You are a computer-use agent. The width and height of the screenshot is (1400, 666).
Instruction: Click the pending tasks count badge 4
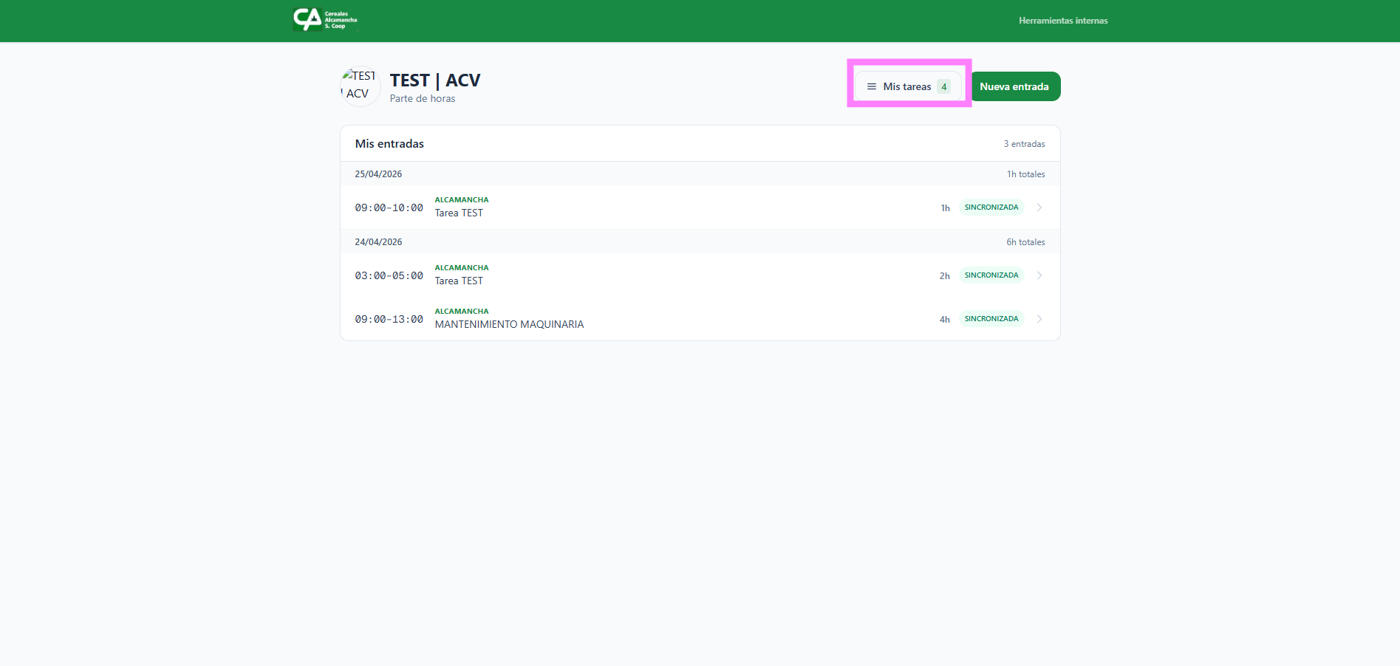pyautogui.click(x=943, y=86)
